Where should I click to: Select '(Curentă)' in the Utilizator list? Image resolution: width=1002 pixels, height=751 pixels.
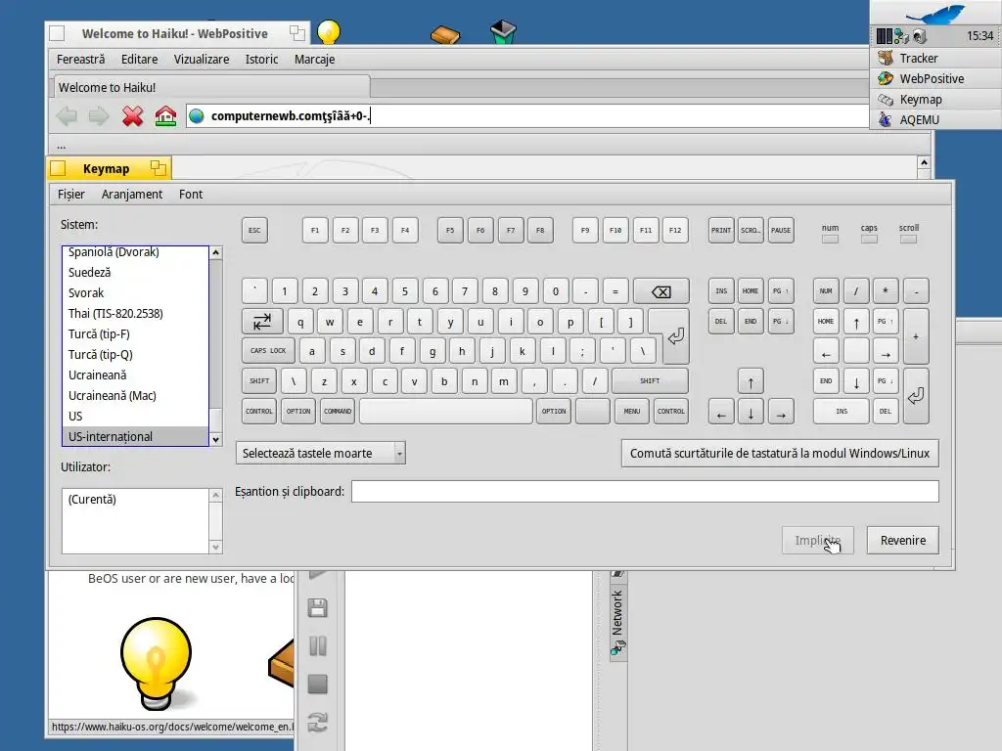135,500
